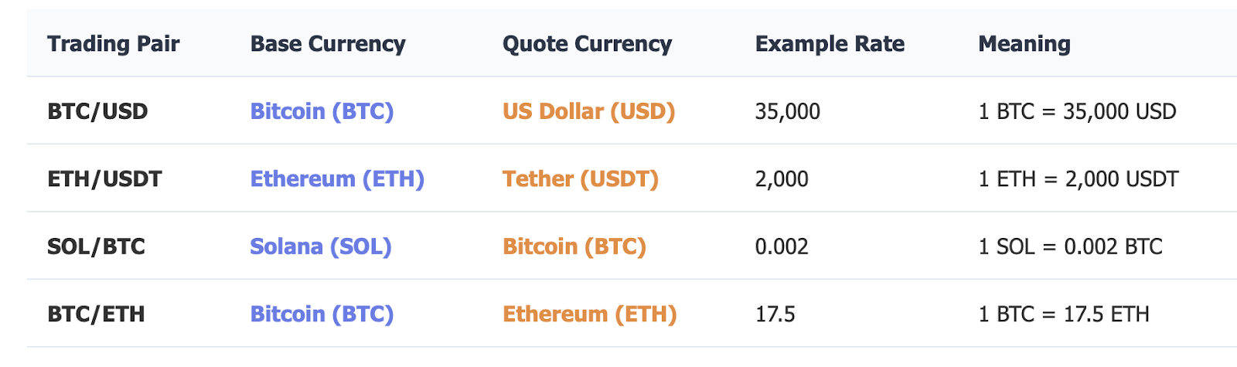Select the SOL/BTC trading pair cell
Image resolution: width=1237 pixels, height=367 pixels.
[96, 246]
